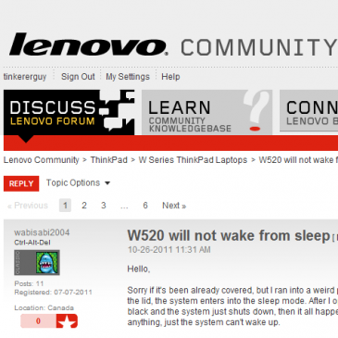Open My Settings

128,77
